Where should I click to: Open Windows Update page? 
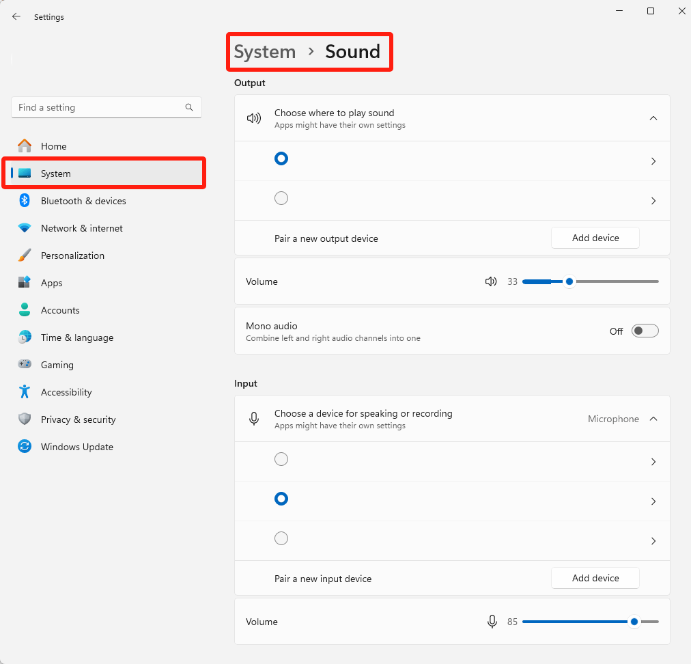pyautogui.click(x=107, y=447)
